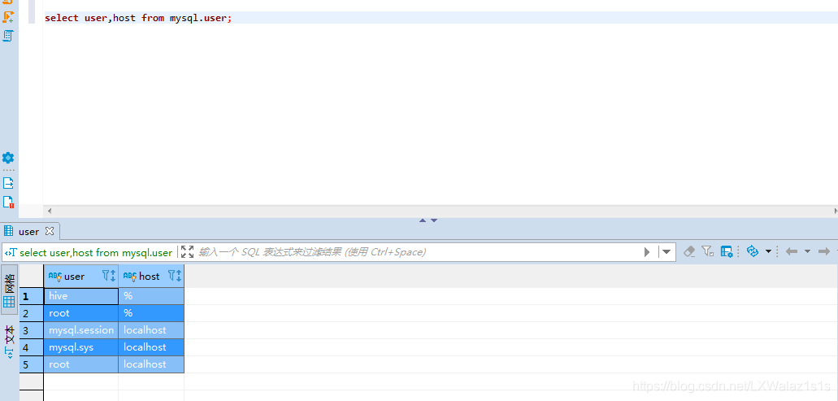Screen dimensions: 838x401
Task: Click the host column header
Action: point(151,276)
